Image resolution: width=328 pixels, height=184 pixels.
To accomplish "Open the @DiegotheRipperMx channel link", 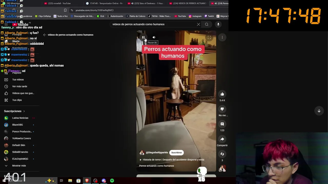I will click(x=157, y=153).
